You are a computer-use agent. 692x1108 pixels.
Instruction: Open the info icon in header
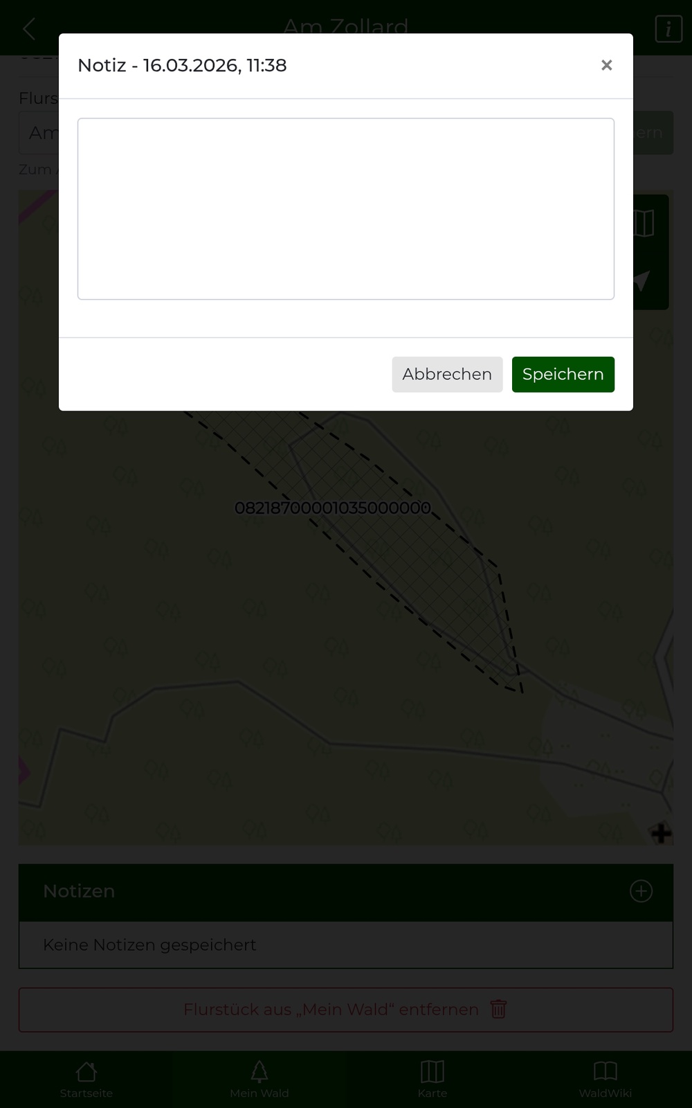(x=668, y=29)
